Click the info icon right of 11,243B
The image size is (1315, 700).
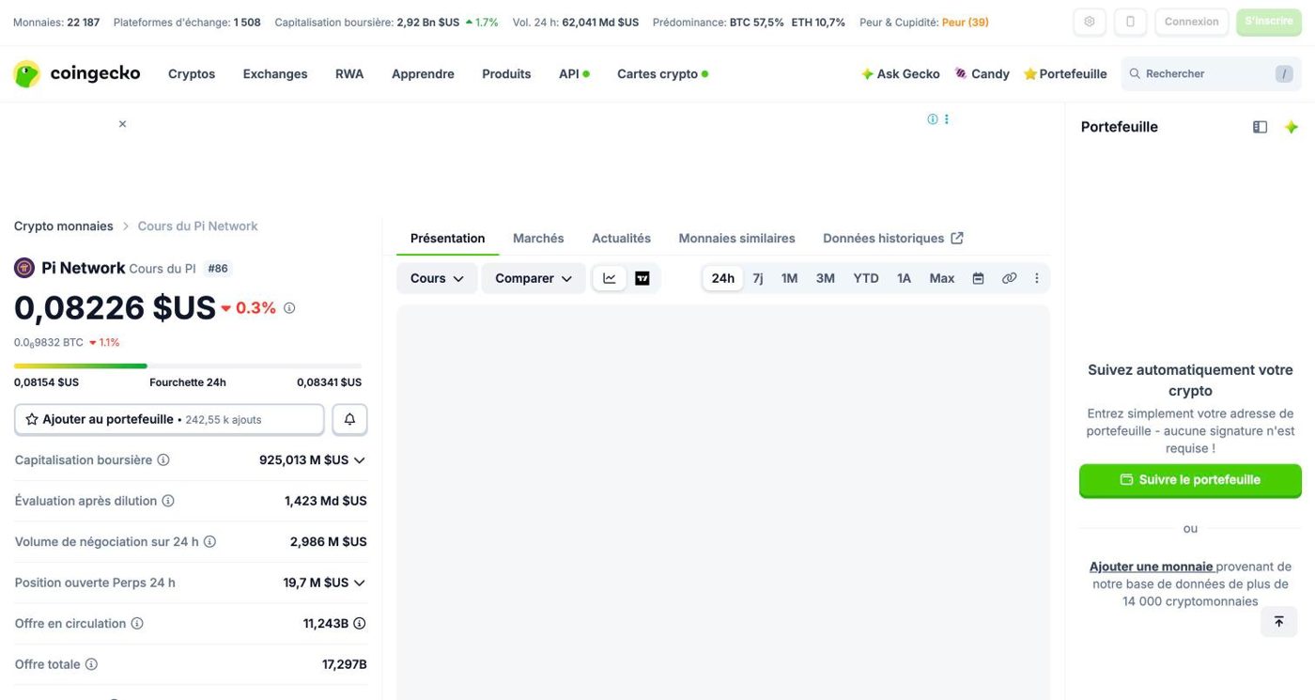coord(359,624)
